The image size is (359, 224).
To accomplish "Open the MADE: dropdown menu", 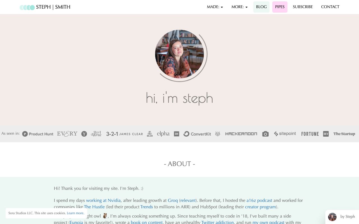I will (215, 7).
